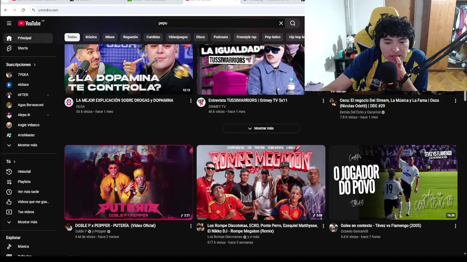Image resolution: width=467 pixels, height=262 pixels.
Task: Open the Alepa channel subscription
Action: click(28, 115)
